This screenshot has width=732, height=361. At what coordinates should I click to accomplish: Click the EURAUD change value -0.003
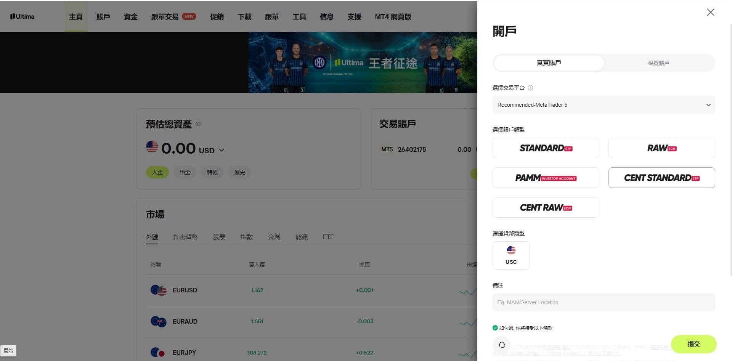[364, 322]
